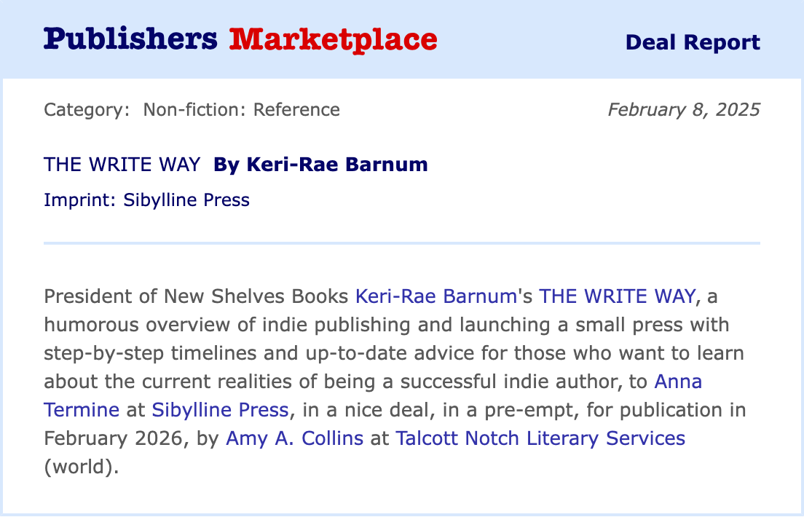Click the "(world)" rights text
Viewport: 804px width, 517px height.
pyautogui.click(x=81, y=466)
